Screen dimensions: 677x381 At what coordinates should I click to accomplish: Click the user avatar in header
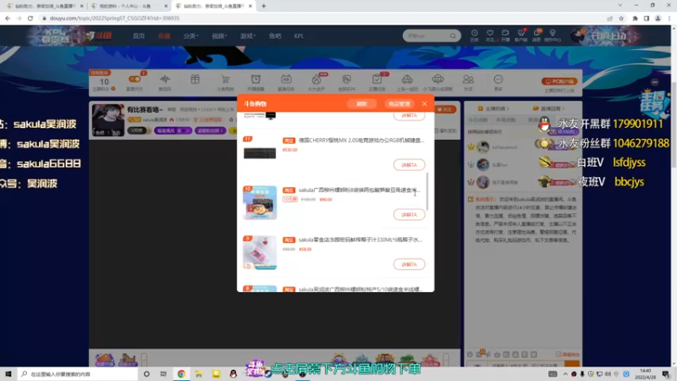[x=578, y=36]
